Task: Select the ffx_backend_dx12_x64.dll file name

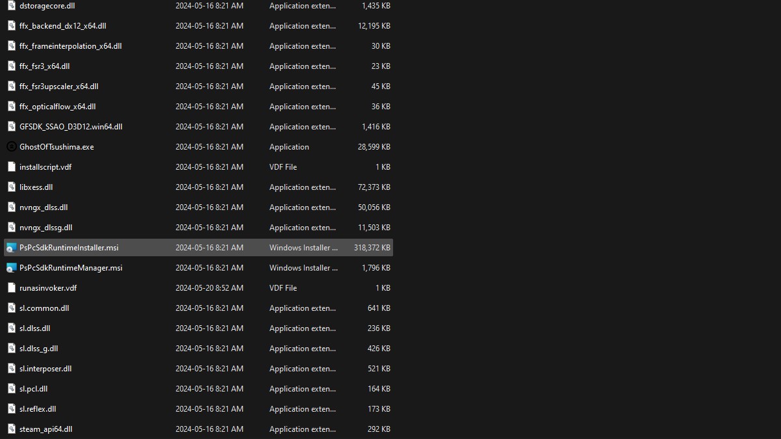Action: [x=62, y=26]
